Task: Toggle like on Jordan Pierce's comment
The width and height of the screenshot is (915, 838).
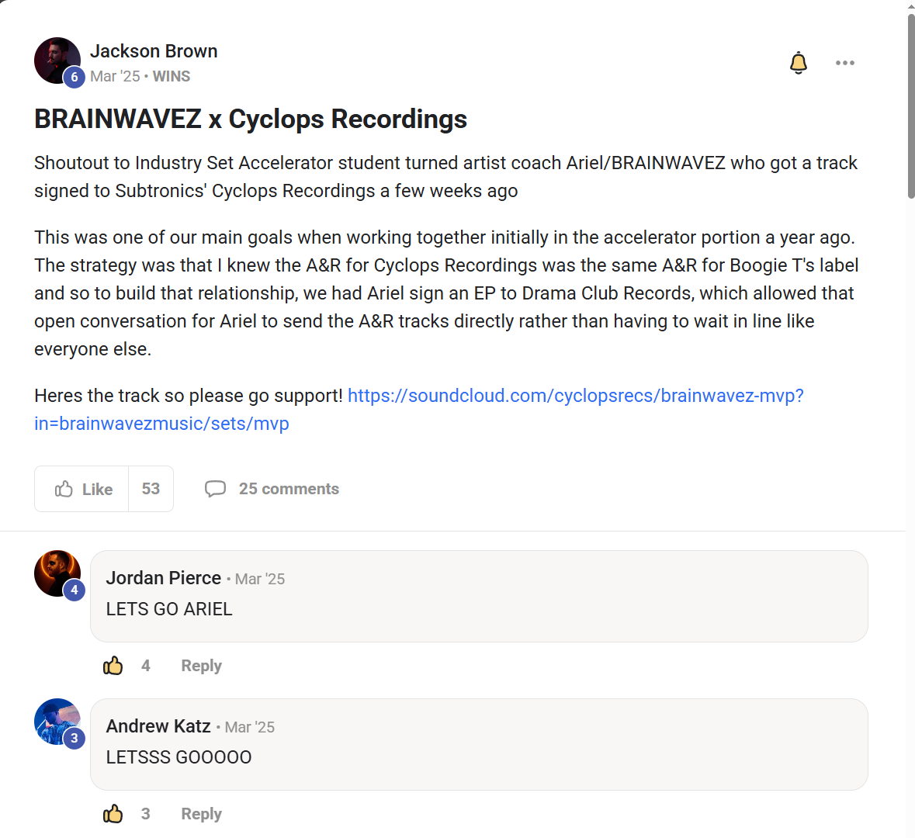Action: coord(113,666)
